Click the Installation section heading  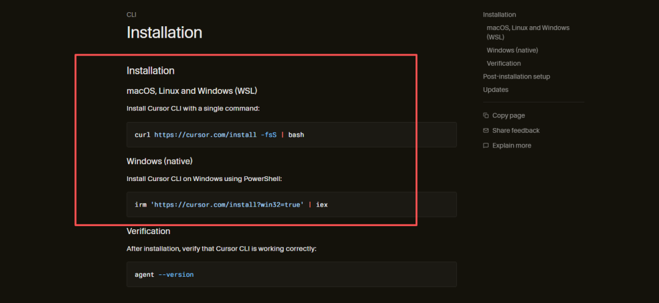151,71
